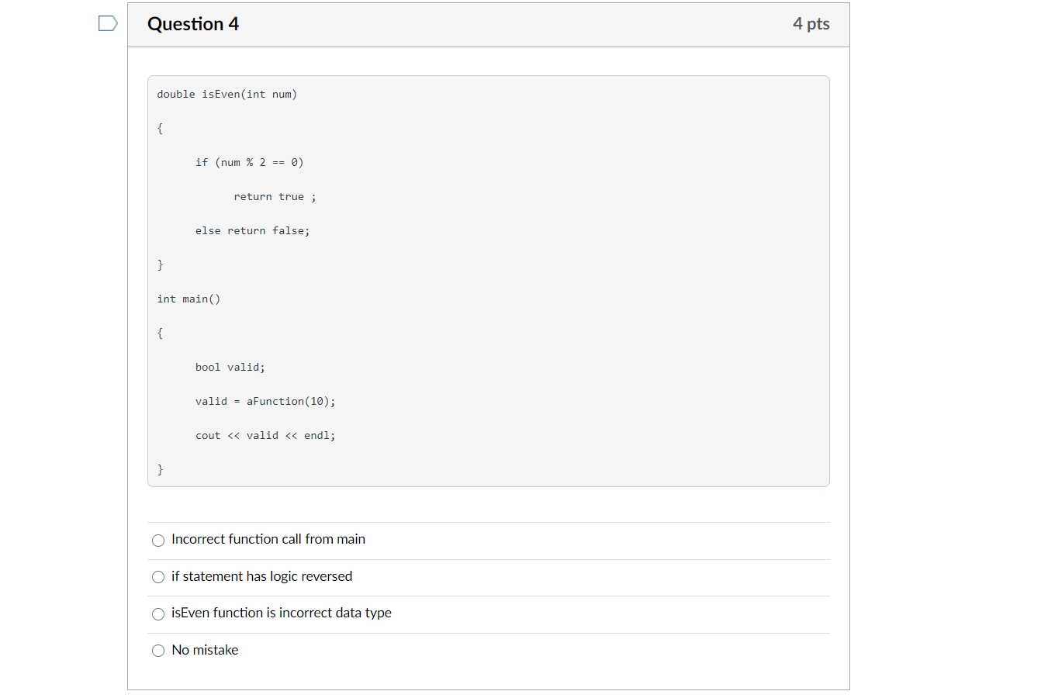The image size is (1041, 698).
Task: Click the line "int main()"
Action: 188,299
